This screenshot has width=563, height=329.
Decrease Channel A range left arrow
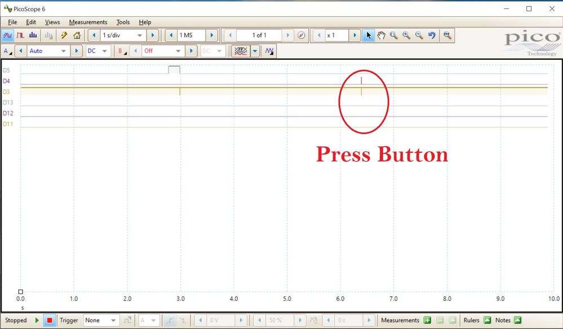coord(21,51)
